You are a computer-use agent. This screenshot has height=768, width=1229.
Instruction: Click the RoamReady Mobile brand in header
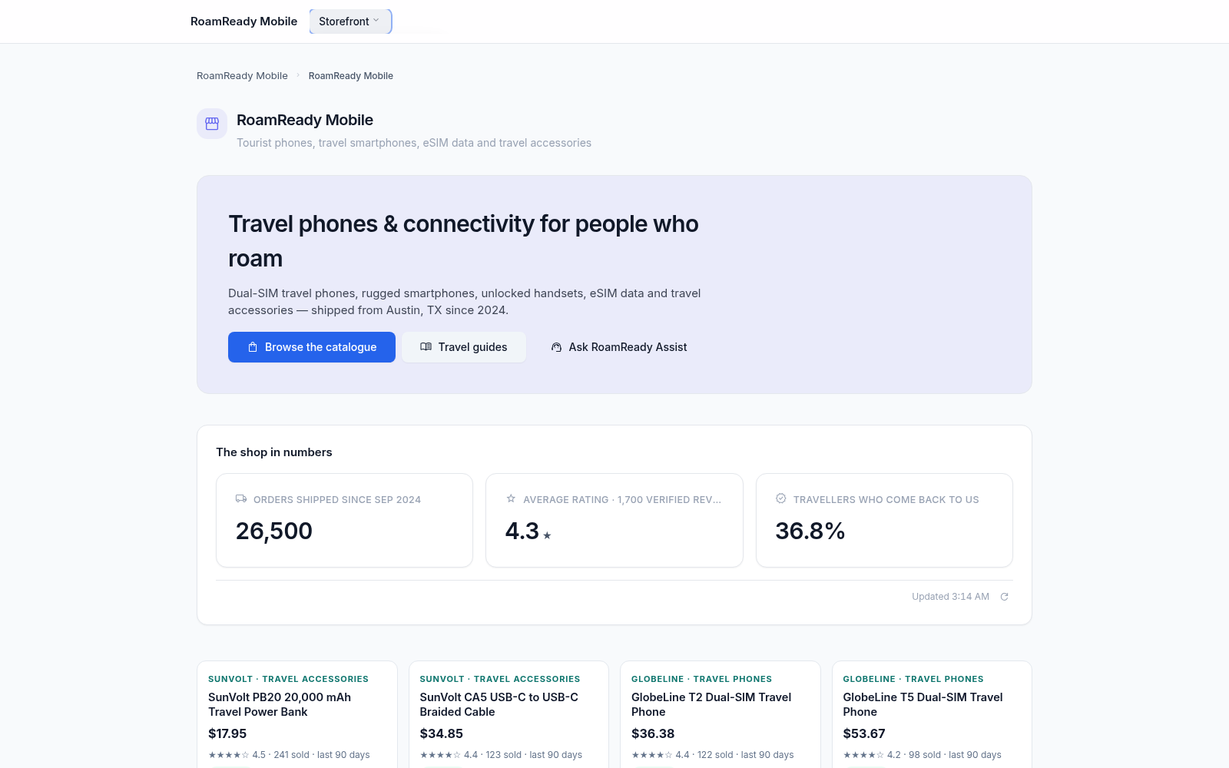pyautogui.click(x=243, y=22)
